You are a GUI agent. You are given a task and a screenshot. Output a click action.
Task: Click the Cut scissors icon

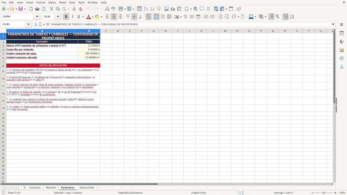point(51,9)
